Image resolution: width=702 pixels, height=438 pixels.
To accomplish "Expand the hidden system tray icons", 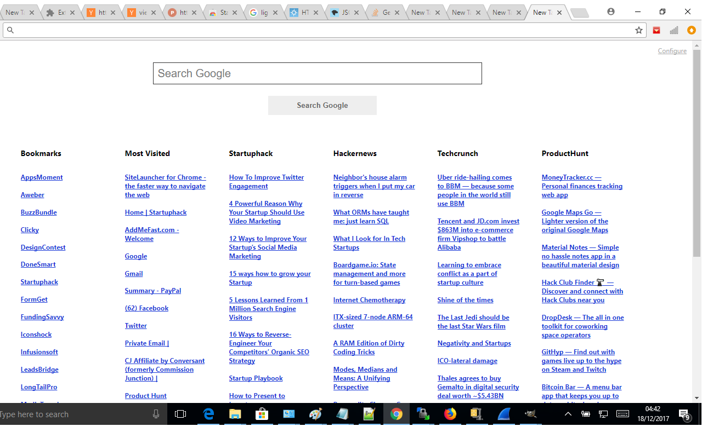I will [568, 414].
